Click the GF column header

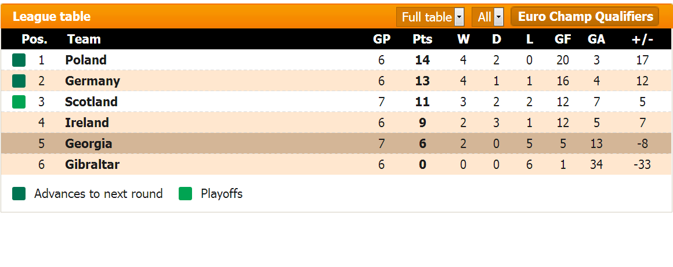(563, 39)
